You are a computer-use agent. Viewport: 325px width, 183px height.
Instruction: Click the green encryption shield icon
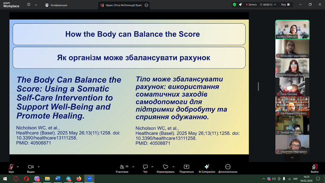tap(234, 5)
